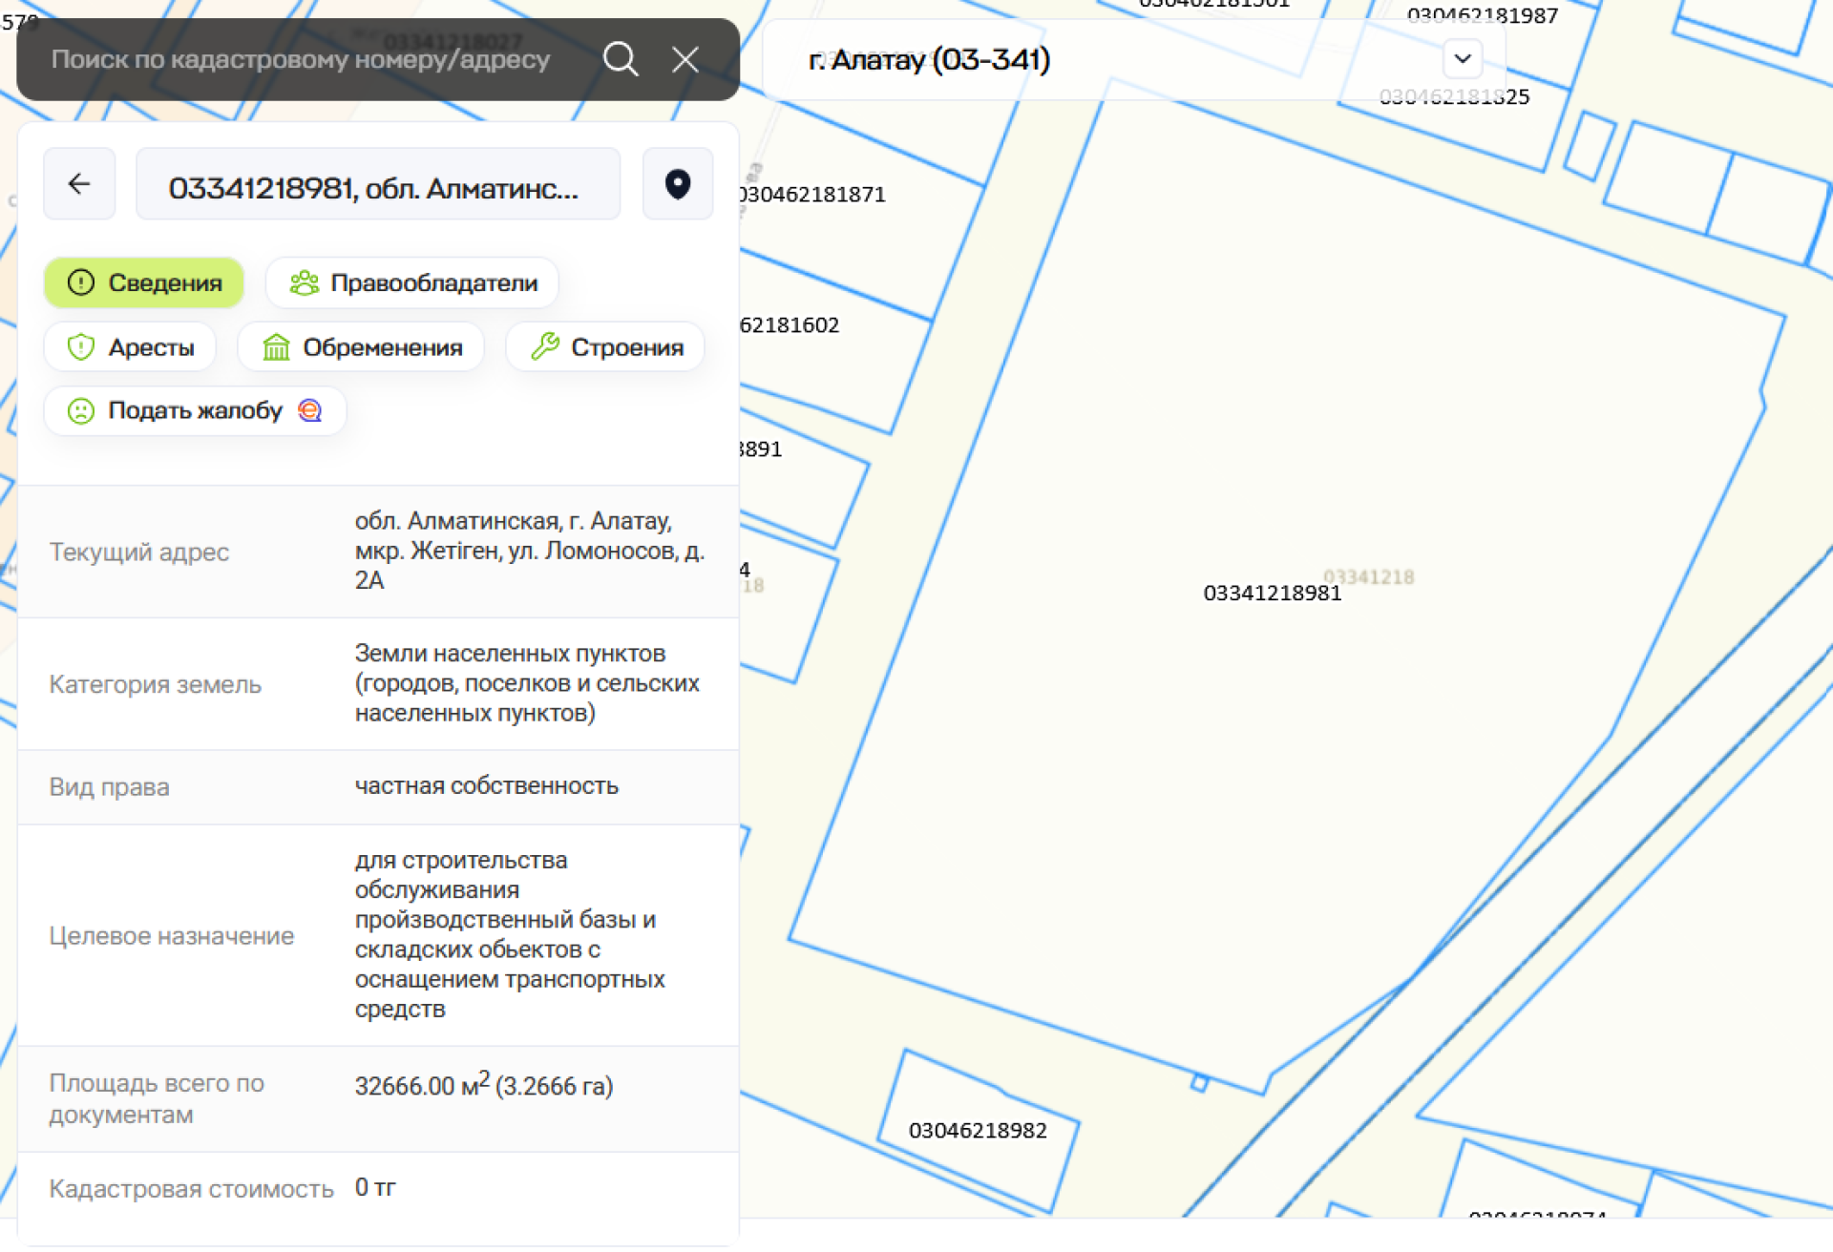This screenshot has height=1252, width=1833.
Task: Click the bank icon on Обременения
Action: pyautogui.click(x=276, y=347)
